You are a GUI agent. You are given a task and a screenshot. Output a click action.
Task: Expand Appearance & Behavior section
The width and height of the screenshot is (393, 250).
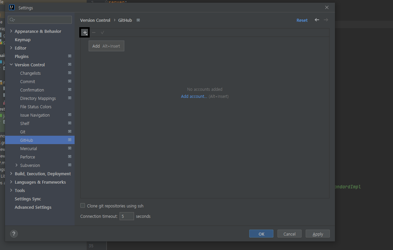11,31
